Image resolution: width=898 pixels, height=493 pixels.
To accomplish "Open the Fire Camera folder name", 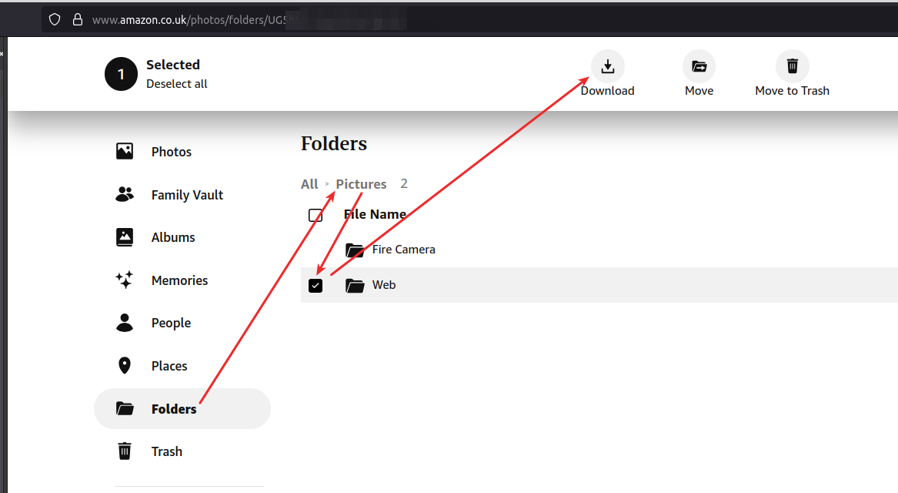I will coord(404,250).
